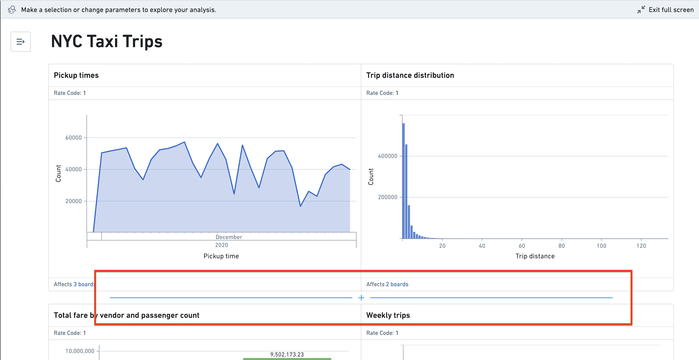Click the December label on pickup time axis

coord(229,237)
